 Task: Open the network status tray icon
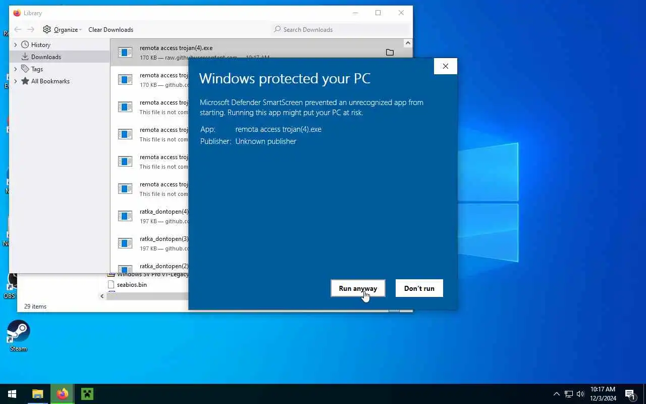pyautogui.click(x=569, y=394)
